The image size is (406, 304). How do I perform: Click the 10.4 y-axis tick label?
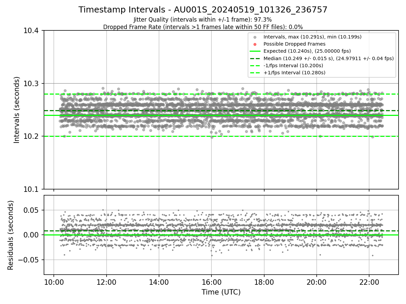coord(32,31)
